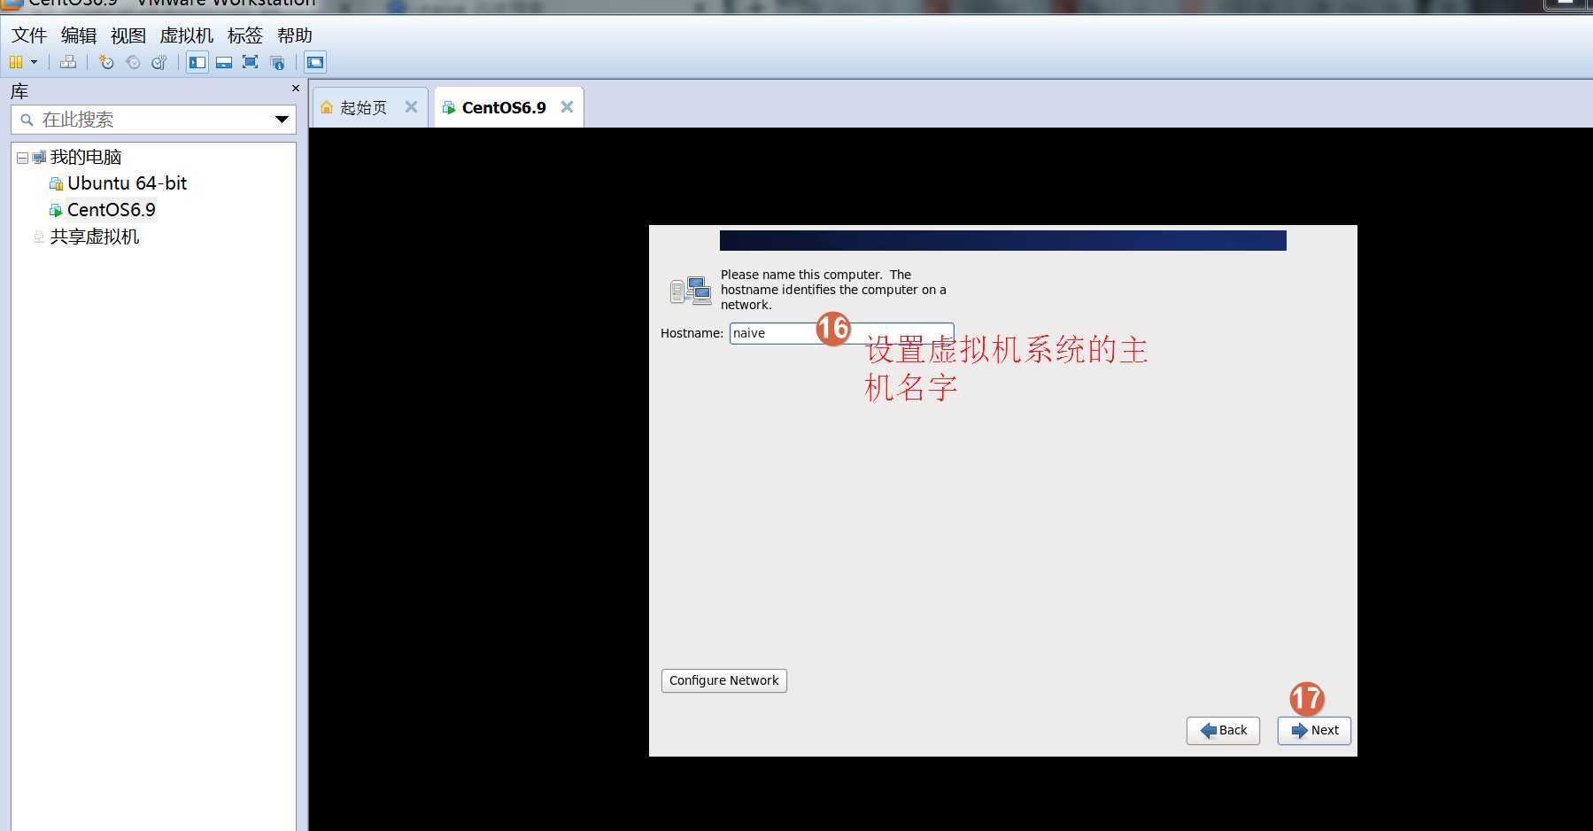The image size is (1593, 831).
Task: Open the 帮助 menu
Action: [x=295, y=35]
